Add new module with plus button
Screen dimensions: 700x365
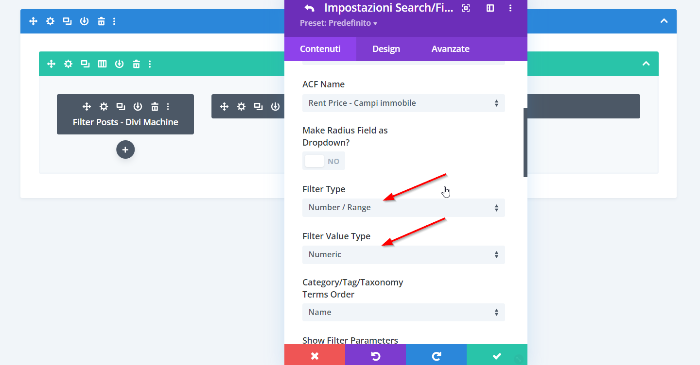click(125, 149)
